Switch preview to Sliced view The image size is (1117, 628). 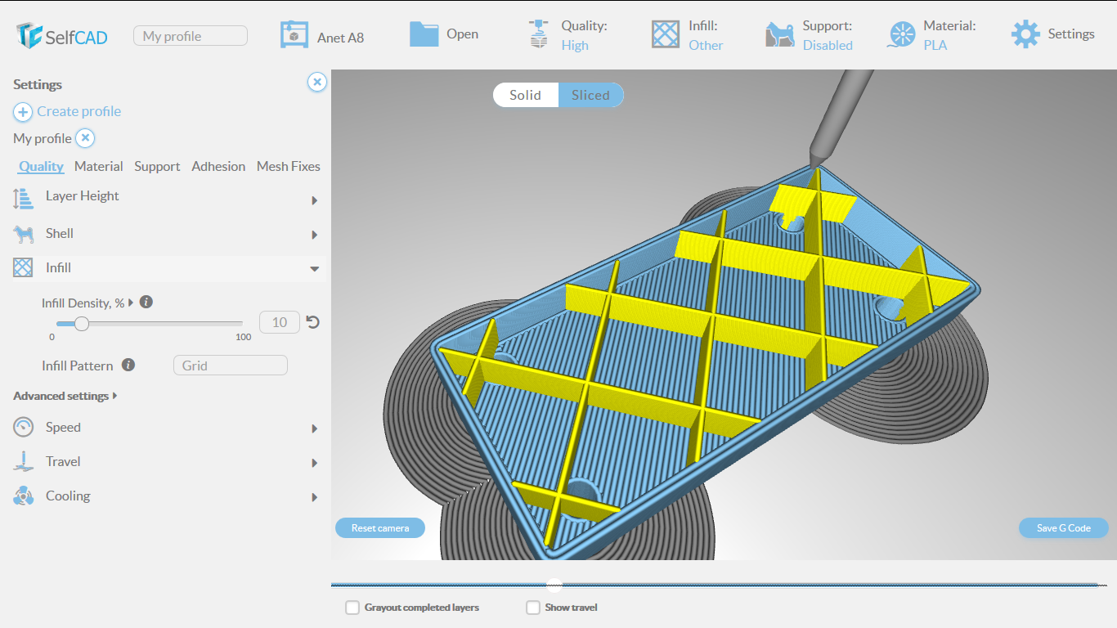pyautogui.click(x=590, y=95)
